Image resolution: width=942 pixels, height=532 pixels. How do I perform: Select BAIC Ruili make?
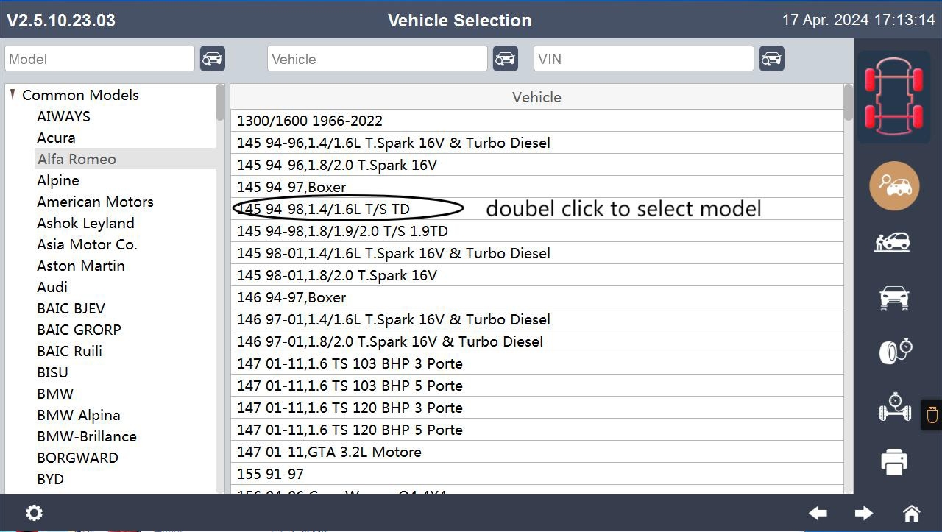(69, 351)
